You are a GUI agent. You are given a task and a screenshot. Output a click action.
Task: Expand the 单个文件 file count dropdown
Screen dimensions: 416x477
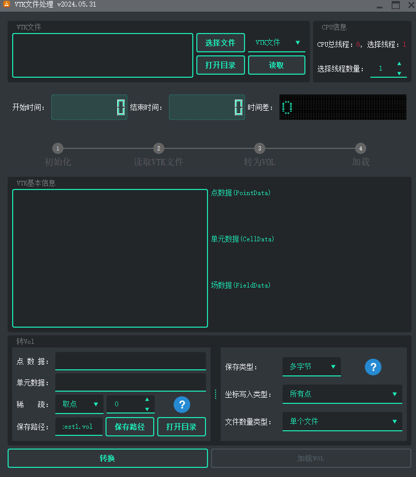[x=342, y=421]
